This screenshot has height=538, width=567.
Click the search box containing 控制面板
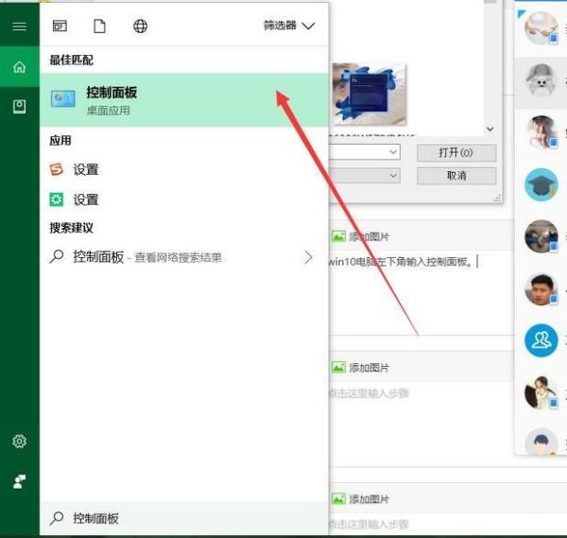coord(184,518)
